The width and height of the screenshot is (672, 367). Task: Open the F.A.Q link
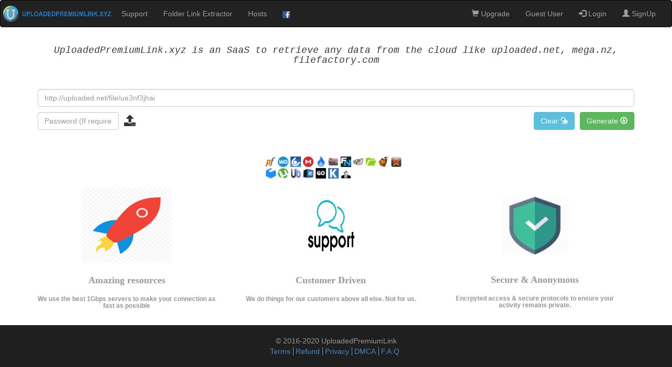(x=390, y=351)
